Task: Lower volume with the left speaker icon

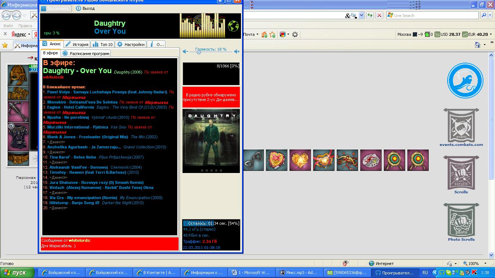Action: [x=185, y=52]
